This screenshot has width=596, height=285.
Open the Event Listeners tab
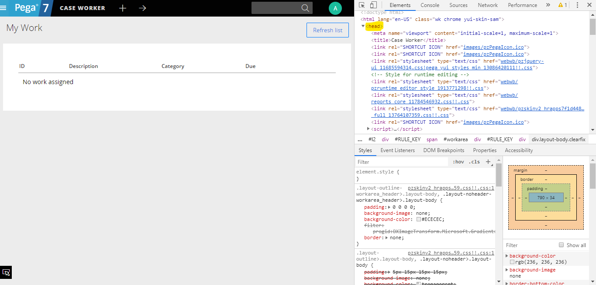(x=397, y=150)
